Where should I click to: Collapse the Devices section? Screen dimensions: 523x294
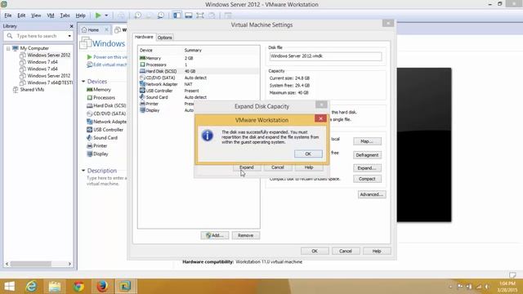click(x=83, y=82)
